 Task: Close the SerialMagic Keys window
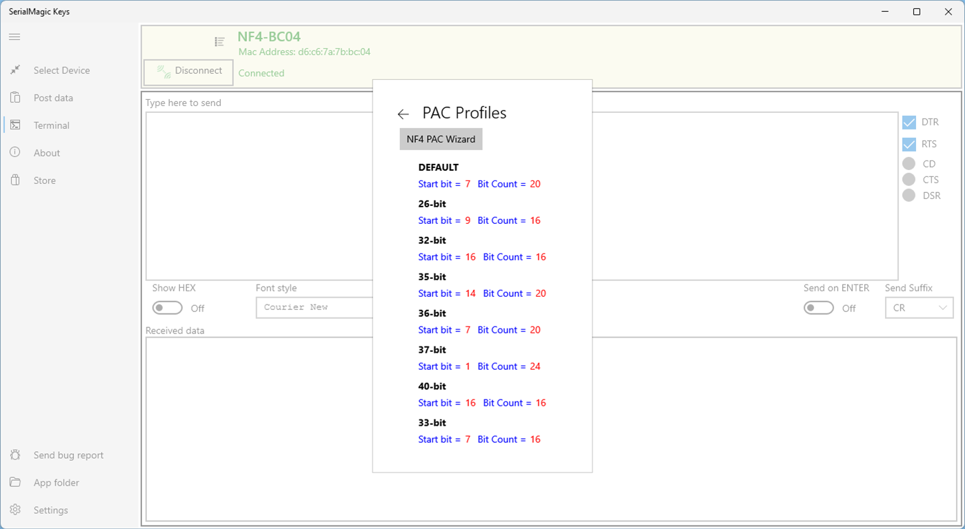click(948, 12)
